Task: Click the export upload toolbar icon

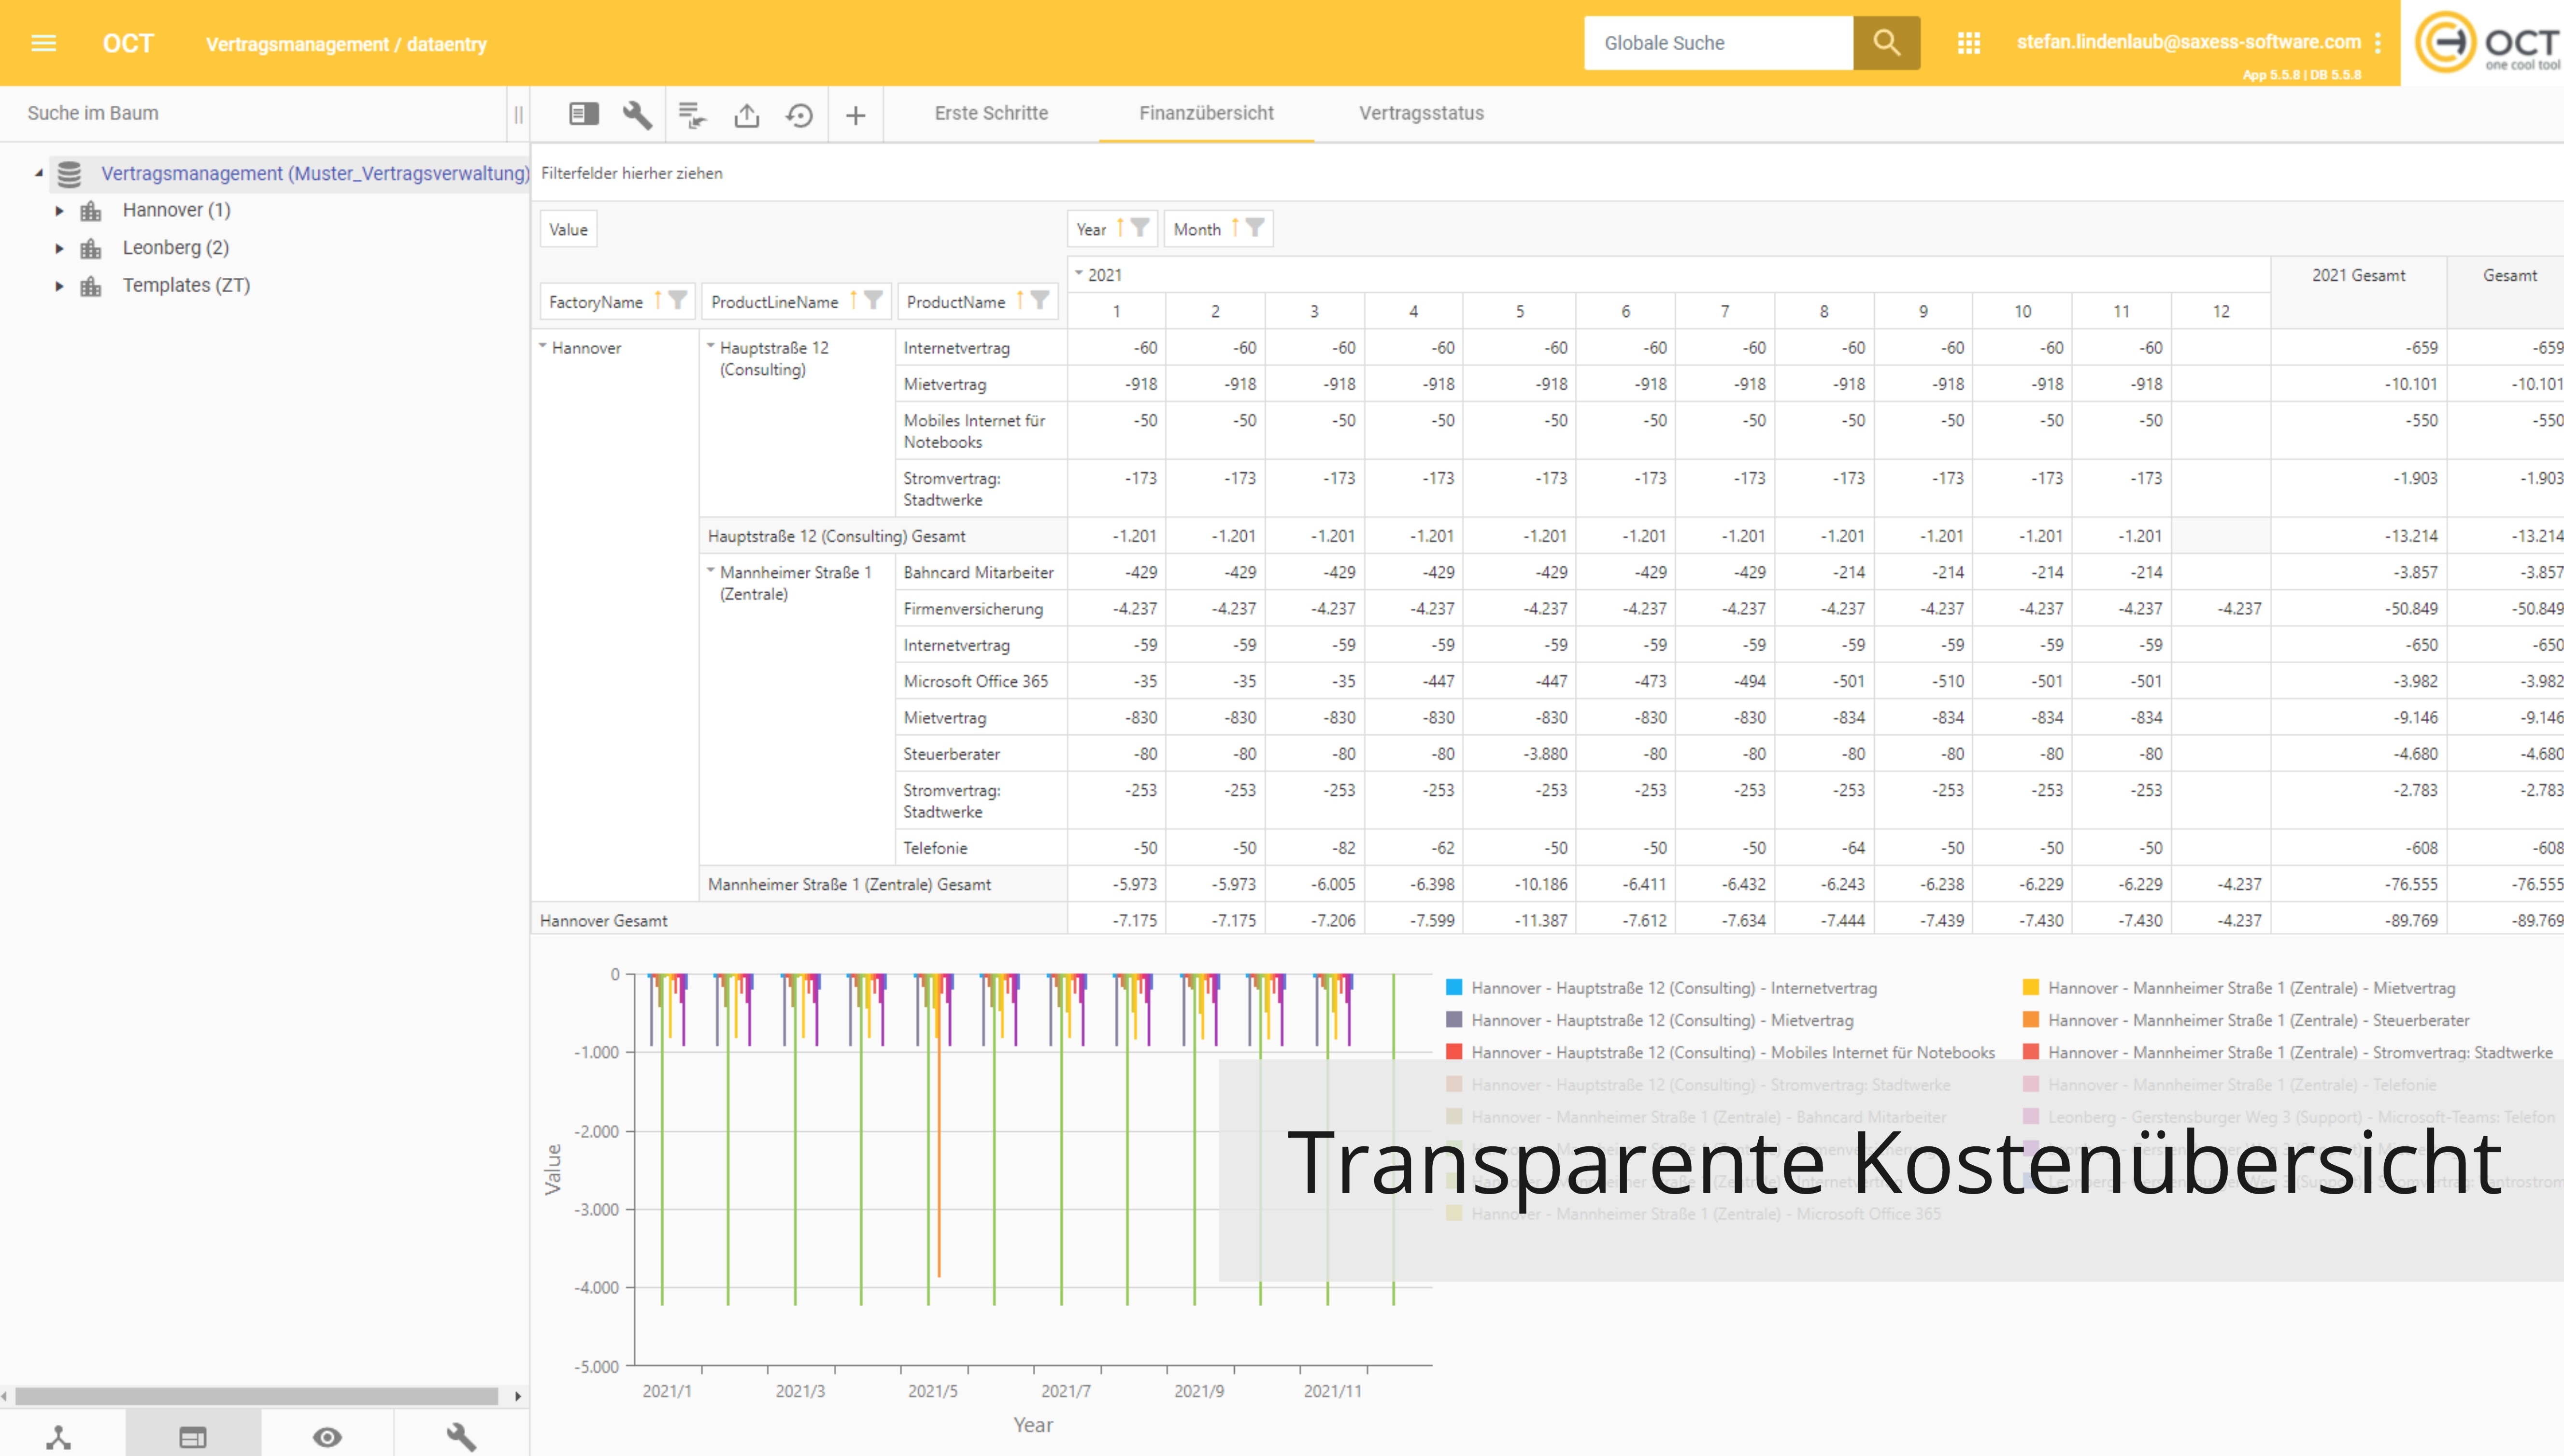Action: point(746,115)
